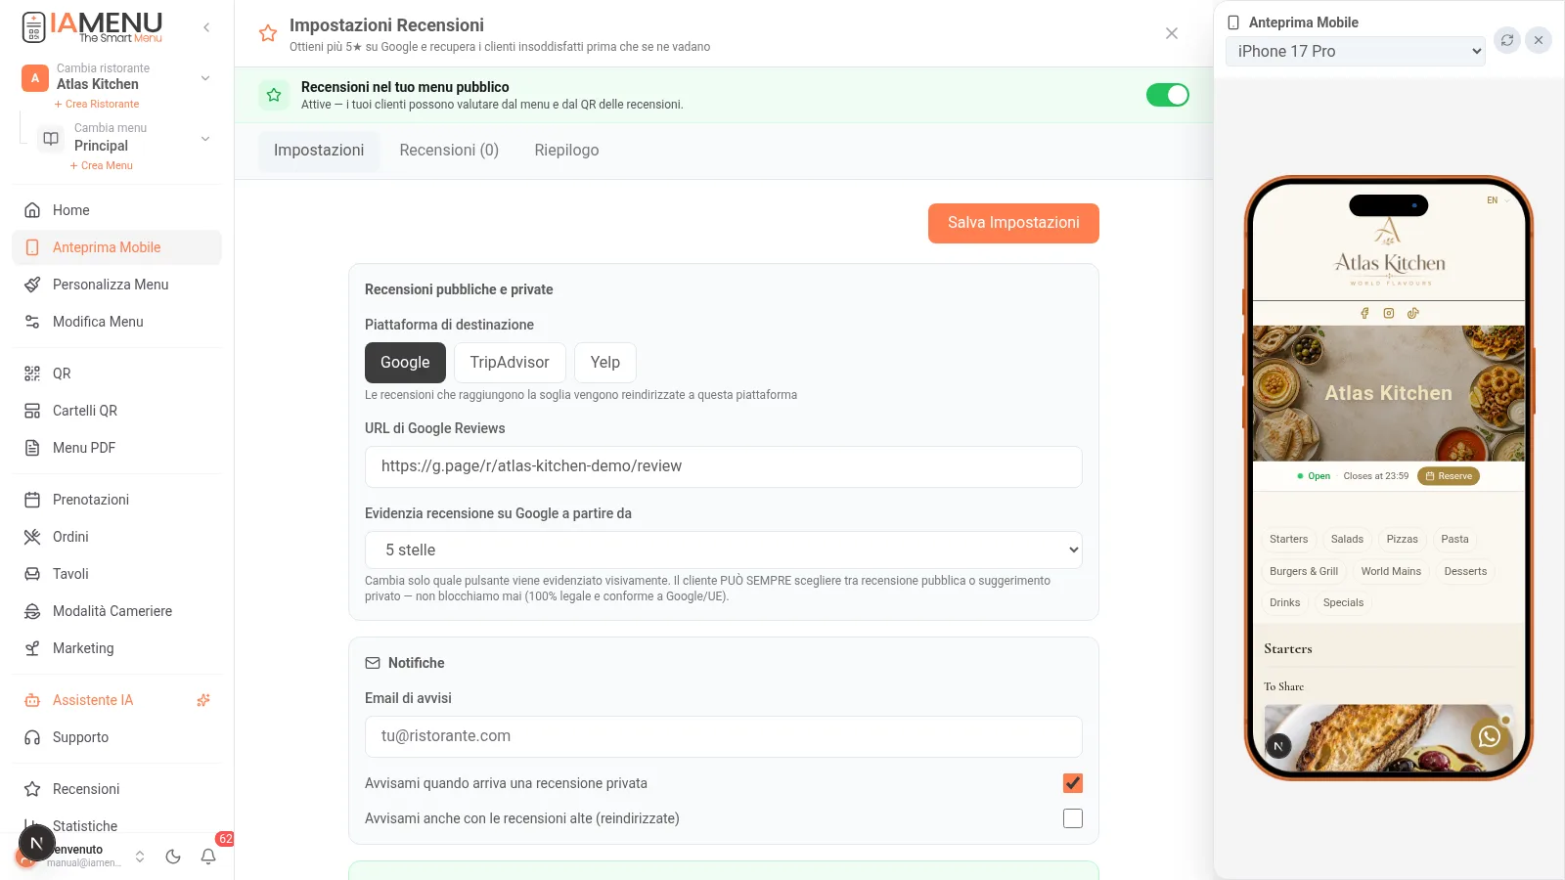Select TripAdvisor as destination platform
The width and height of the screenshot is (1565, 880).
(x=510, y=363)
